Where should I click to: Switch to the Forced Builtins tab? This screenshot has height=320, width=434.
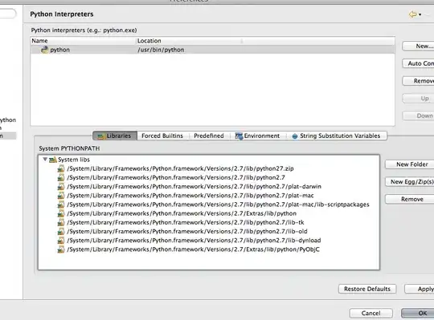click(x=162, y=136)
